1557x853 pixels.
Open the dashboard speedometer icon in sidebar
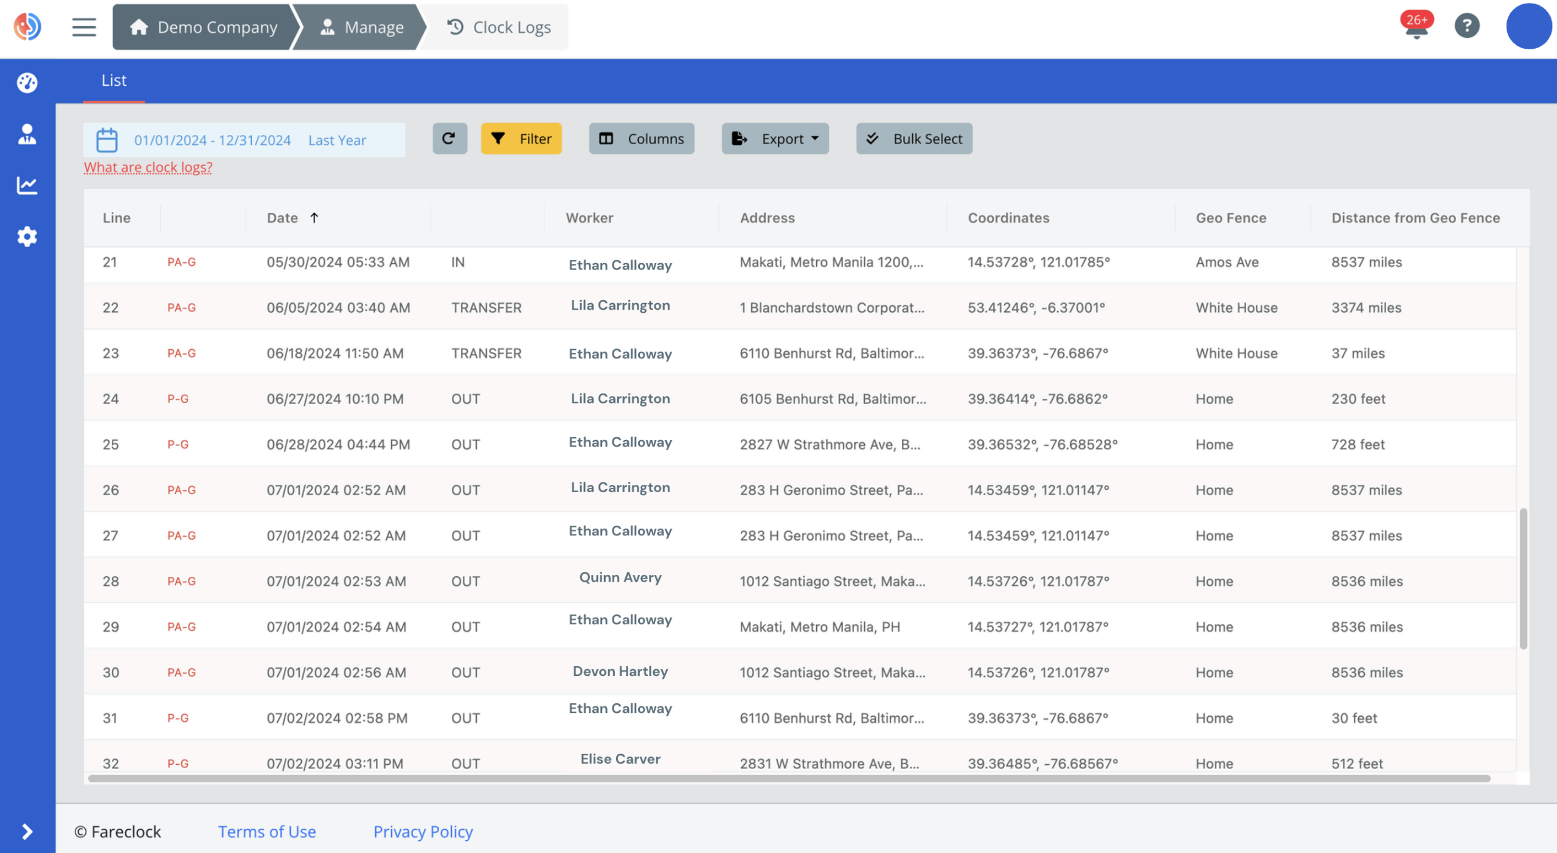[27, 83]
